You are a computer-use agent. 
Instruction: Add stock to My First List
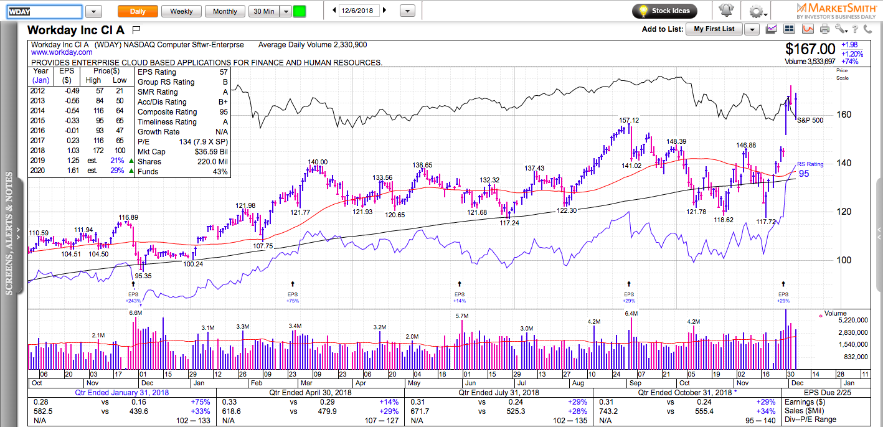(x=714, y=29)
